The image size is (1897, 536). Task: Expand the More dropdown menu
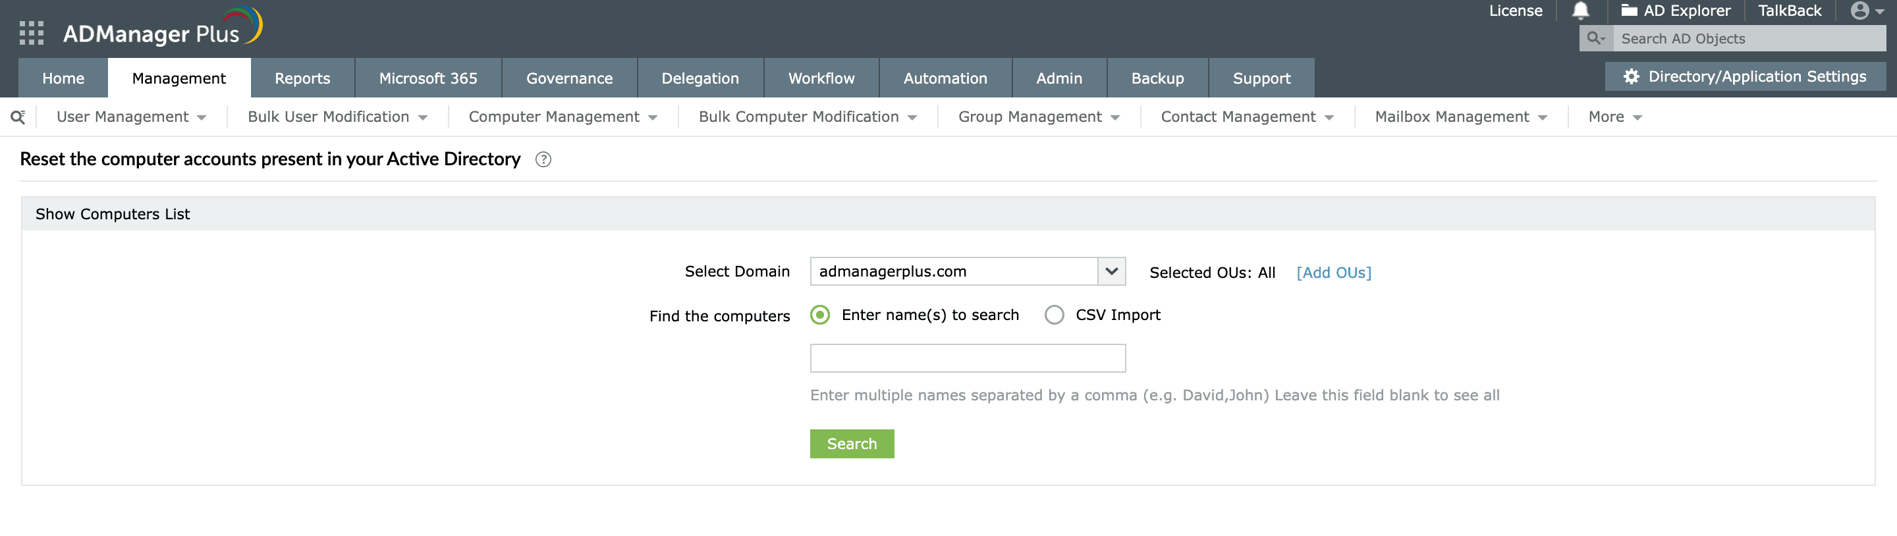[x=1615, y=117]
